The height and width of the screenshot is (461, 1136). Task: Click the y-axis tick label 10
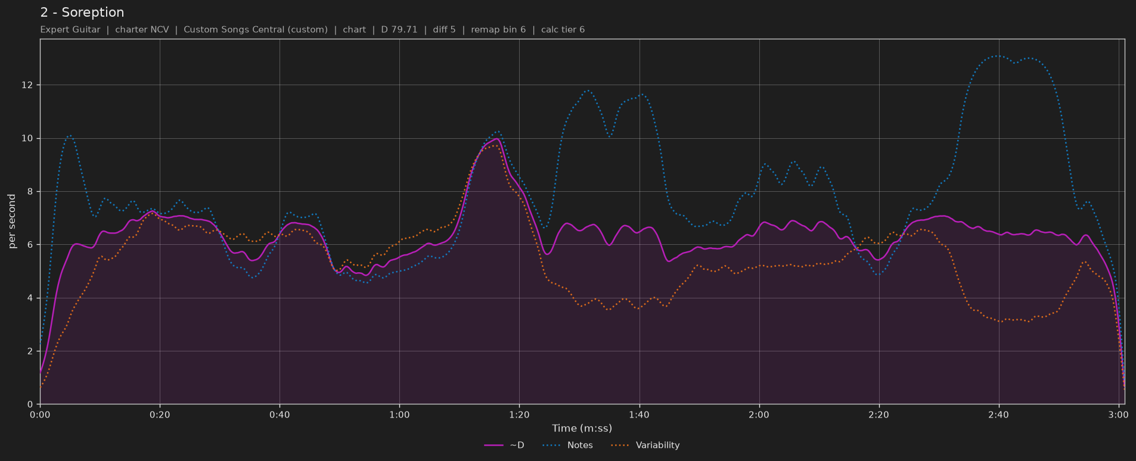[28, 138]
